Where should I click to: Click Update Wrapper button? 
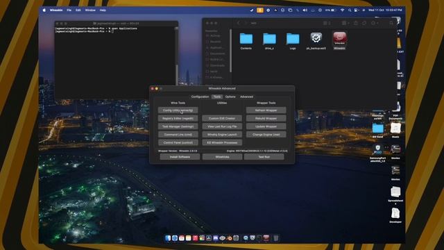pyautogui.click(x=266, y=126)
